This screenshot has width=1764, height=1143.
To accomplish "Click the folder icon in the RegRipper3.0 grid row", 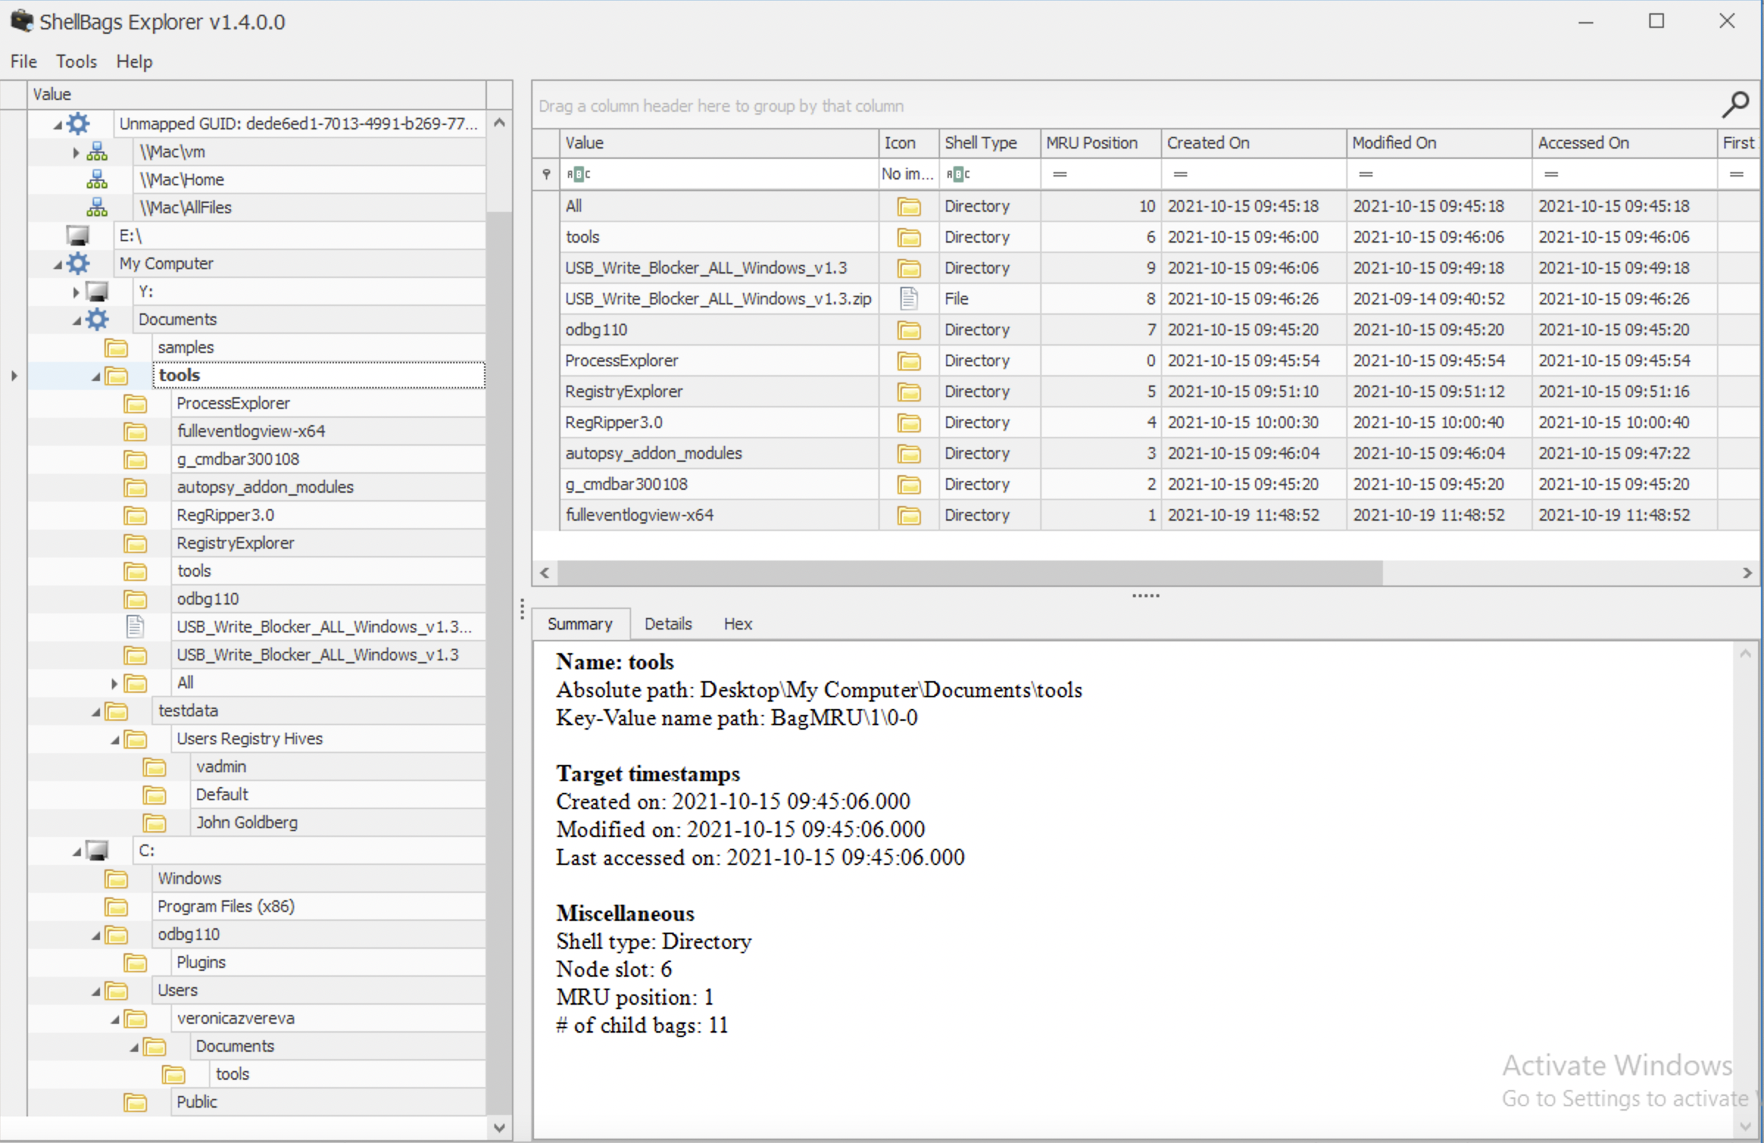I will (x=908, y=422).
